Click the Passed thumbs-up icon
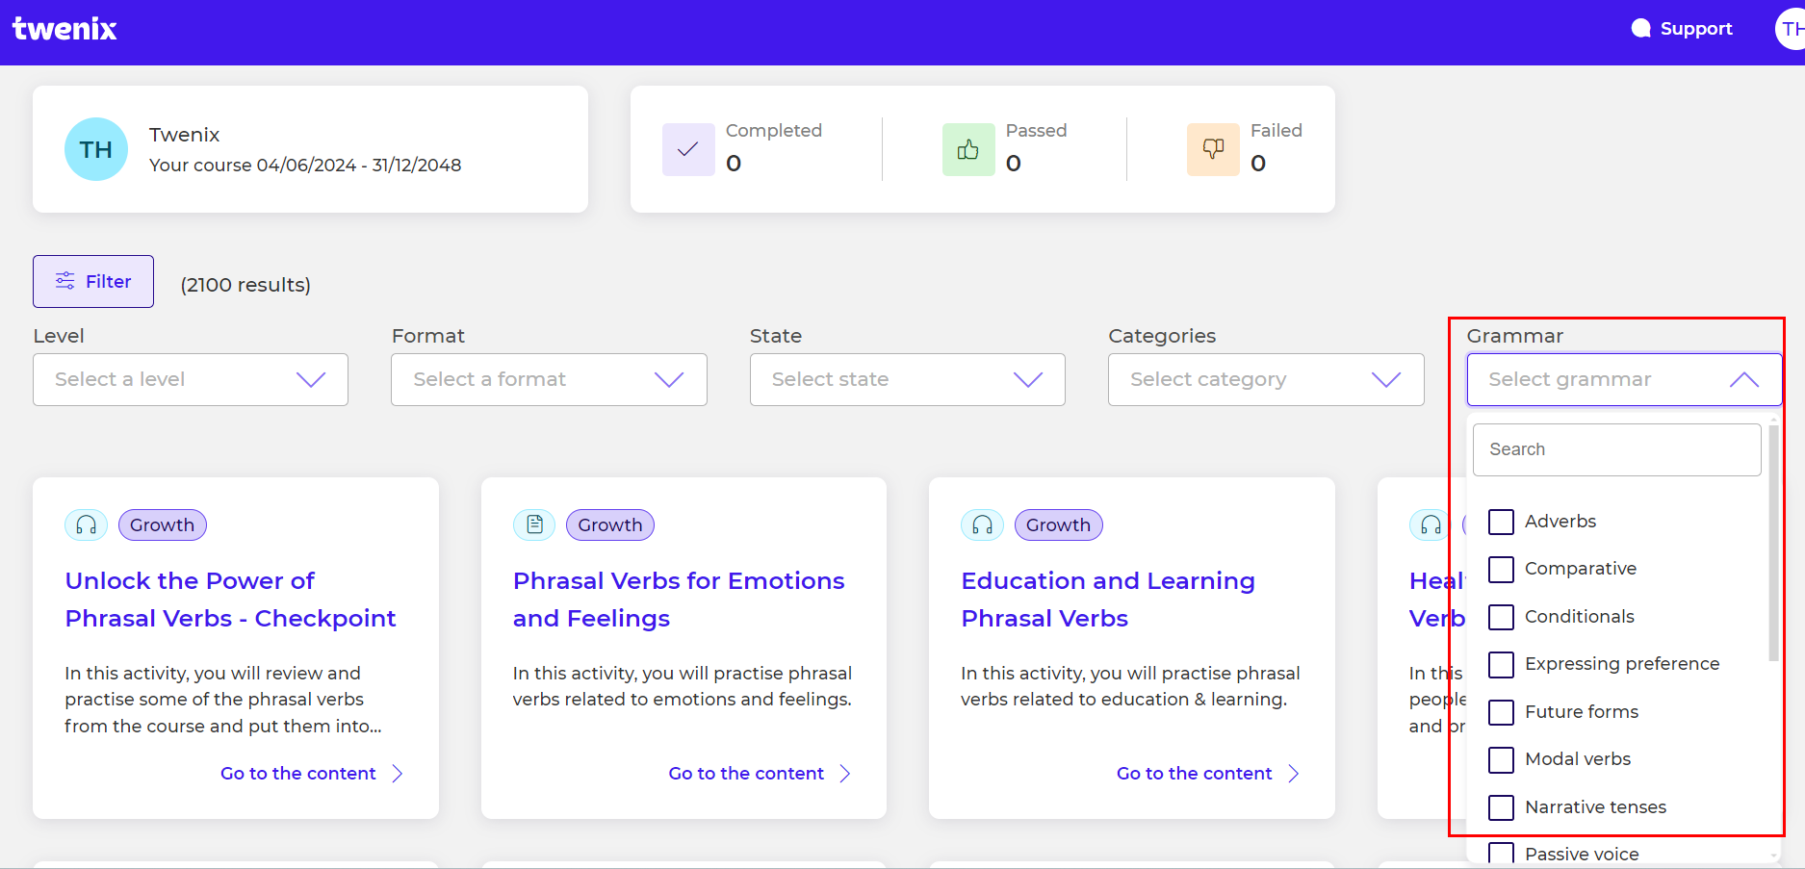The height and width of the screenshot is (869, 1805). tap(968, 149)
